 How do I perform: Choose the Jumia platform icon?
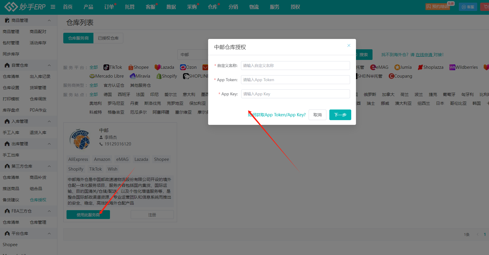tap(397, 67)
